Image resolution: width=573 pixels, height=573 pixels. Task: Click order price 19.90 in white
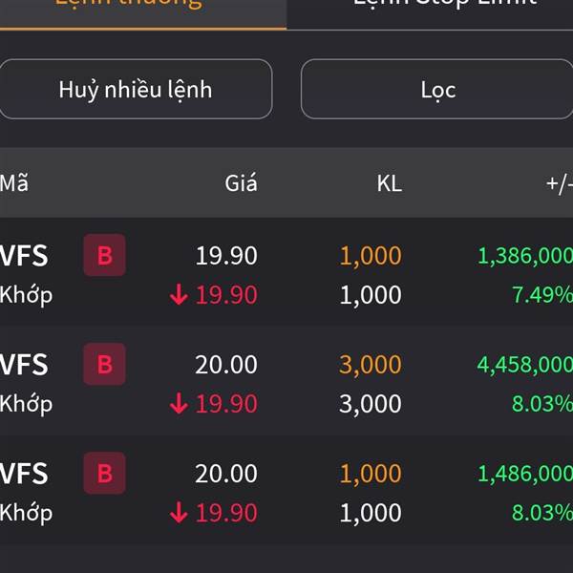pos(226,255)
